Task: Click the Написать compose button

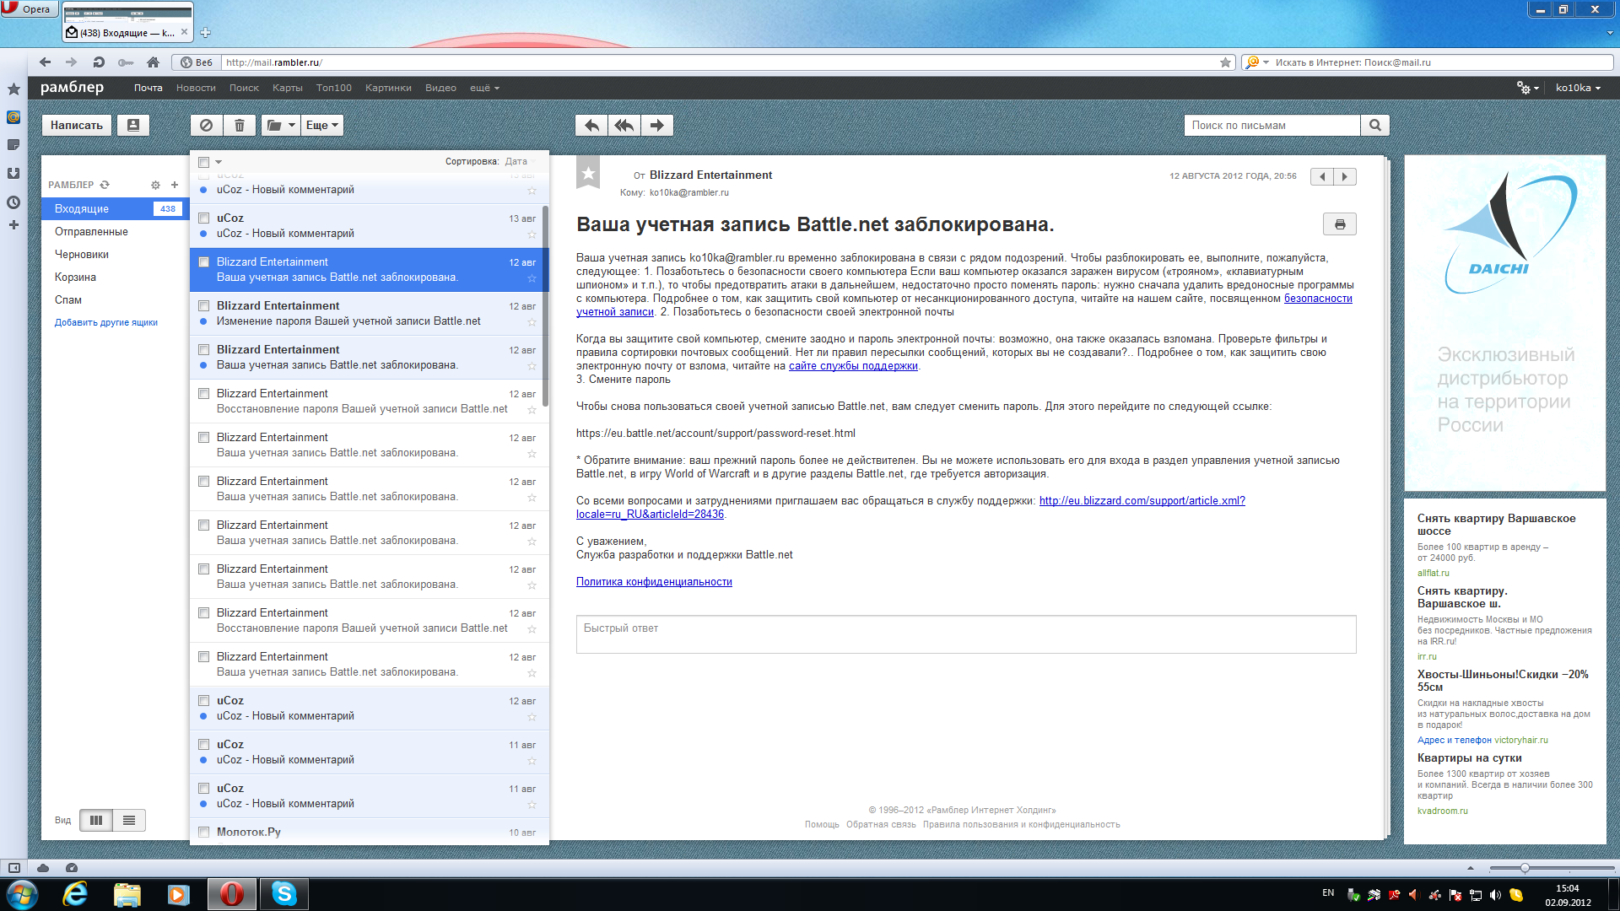Action: point(77,126)
